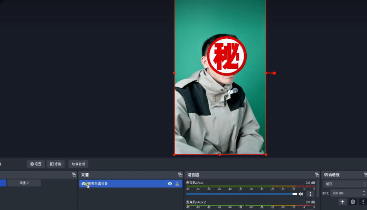Open the 渐变 transition dropdown
This screenshot has height=210, width=367.
point(345,184)
